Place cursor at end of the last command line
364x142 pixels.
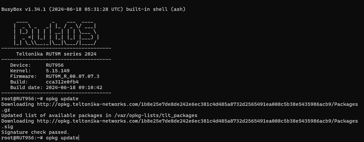[79, 138]
